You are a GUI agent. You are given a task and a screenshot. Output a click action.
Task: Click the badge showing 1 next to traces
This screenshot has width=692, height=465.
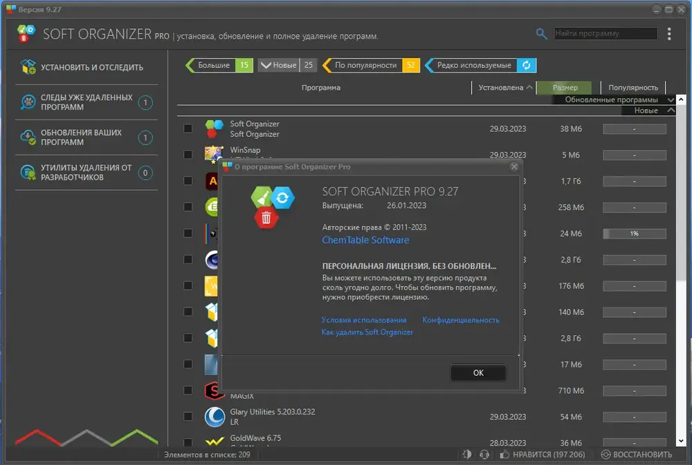click(145, 103)
